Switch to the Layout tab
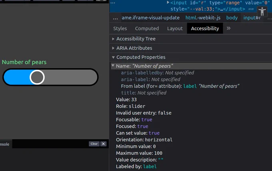Viewport: 272px width, 171px height. click(x=175, y=28)
